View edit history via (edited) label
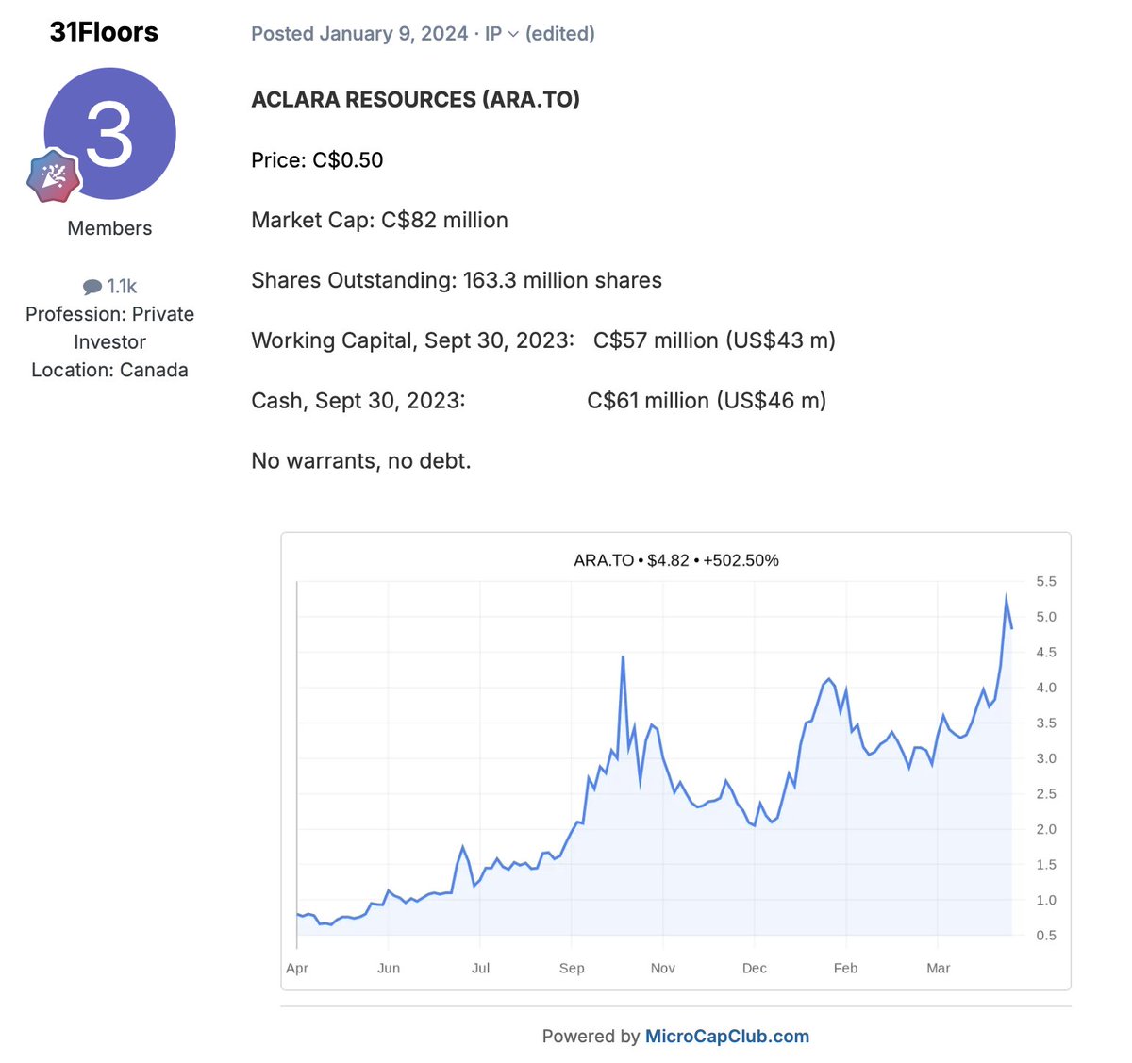 tap(560, 34)
